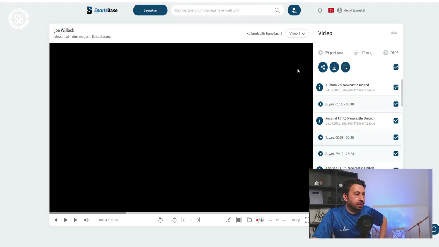Viewport: 439px width, 247px height.
Task: Add selected episodes to a playlist
Action: (345, 67)
